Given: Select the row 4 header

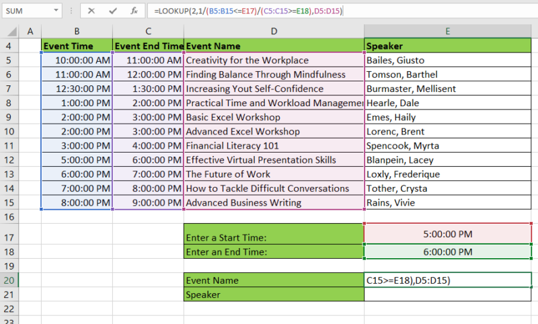Looking at the screenshot, I should tap(9, 46).
